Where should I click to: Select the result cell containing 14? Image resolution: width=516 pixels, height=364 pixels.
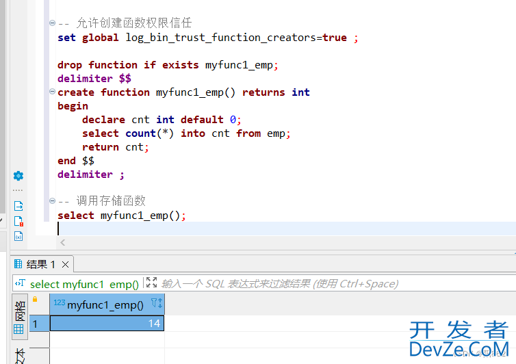tap(107, 323)
